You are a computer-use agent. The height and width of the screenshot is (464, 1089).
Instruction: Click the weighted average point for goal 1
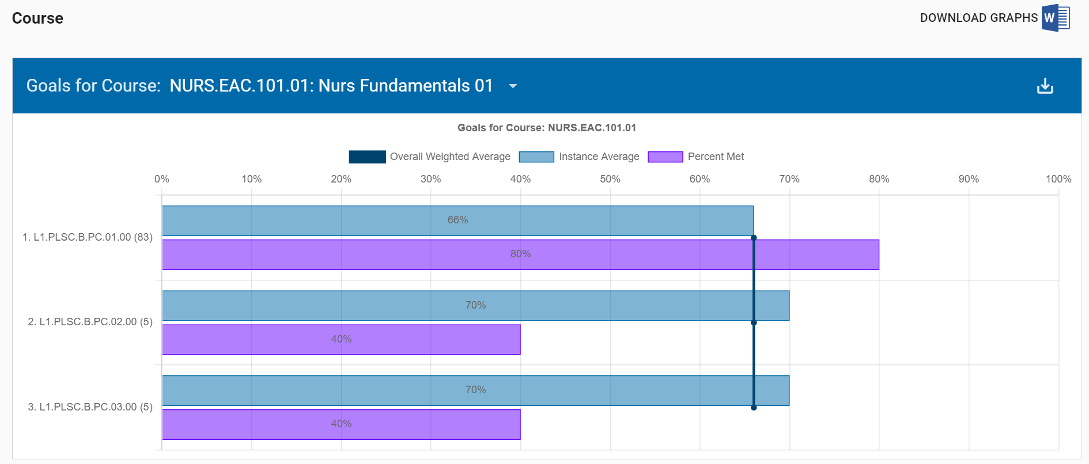tap(753, 238)
